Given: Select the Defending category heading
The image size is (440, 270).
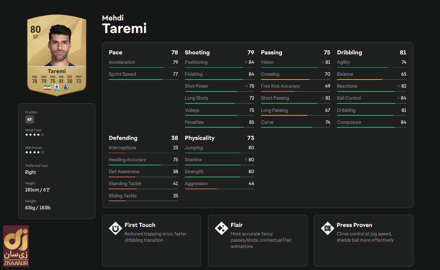Looking at the screenshot, I should point(123,138).
